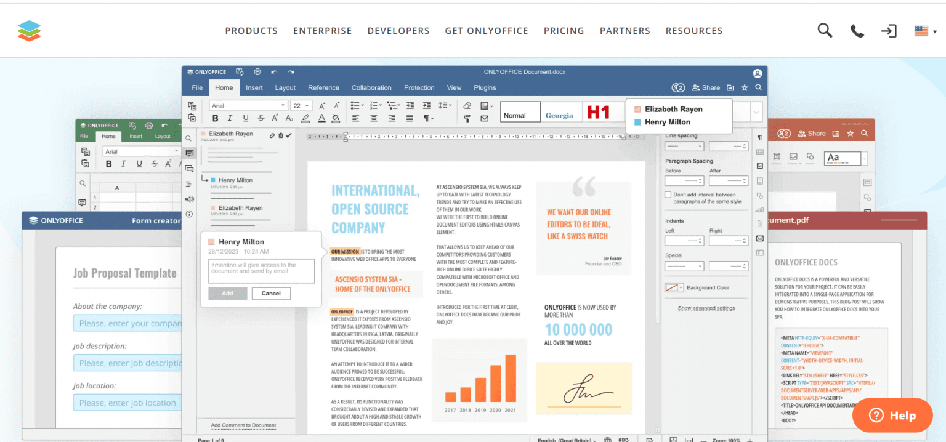Use the Clear style eraser icon
The image size is (946, 442).
tap(467, 105)
